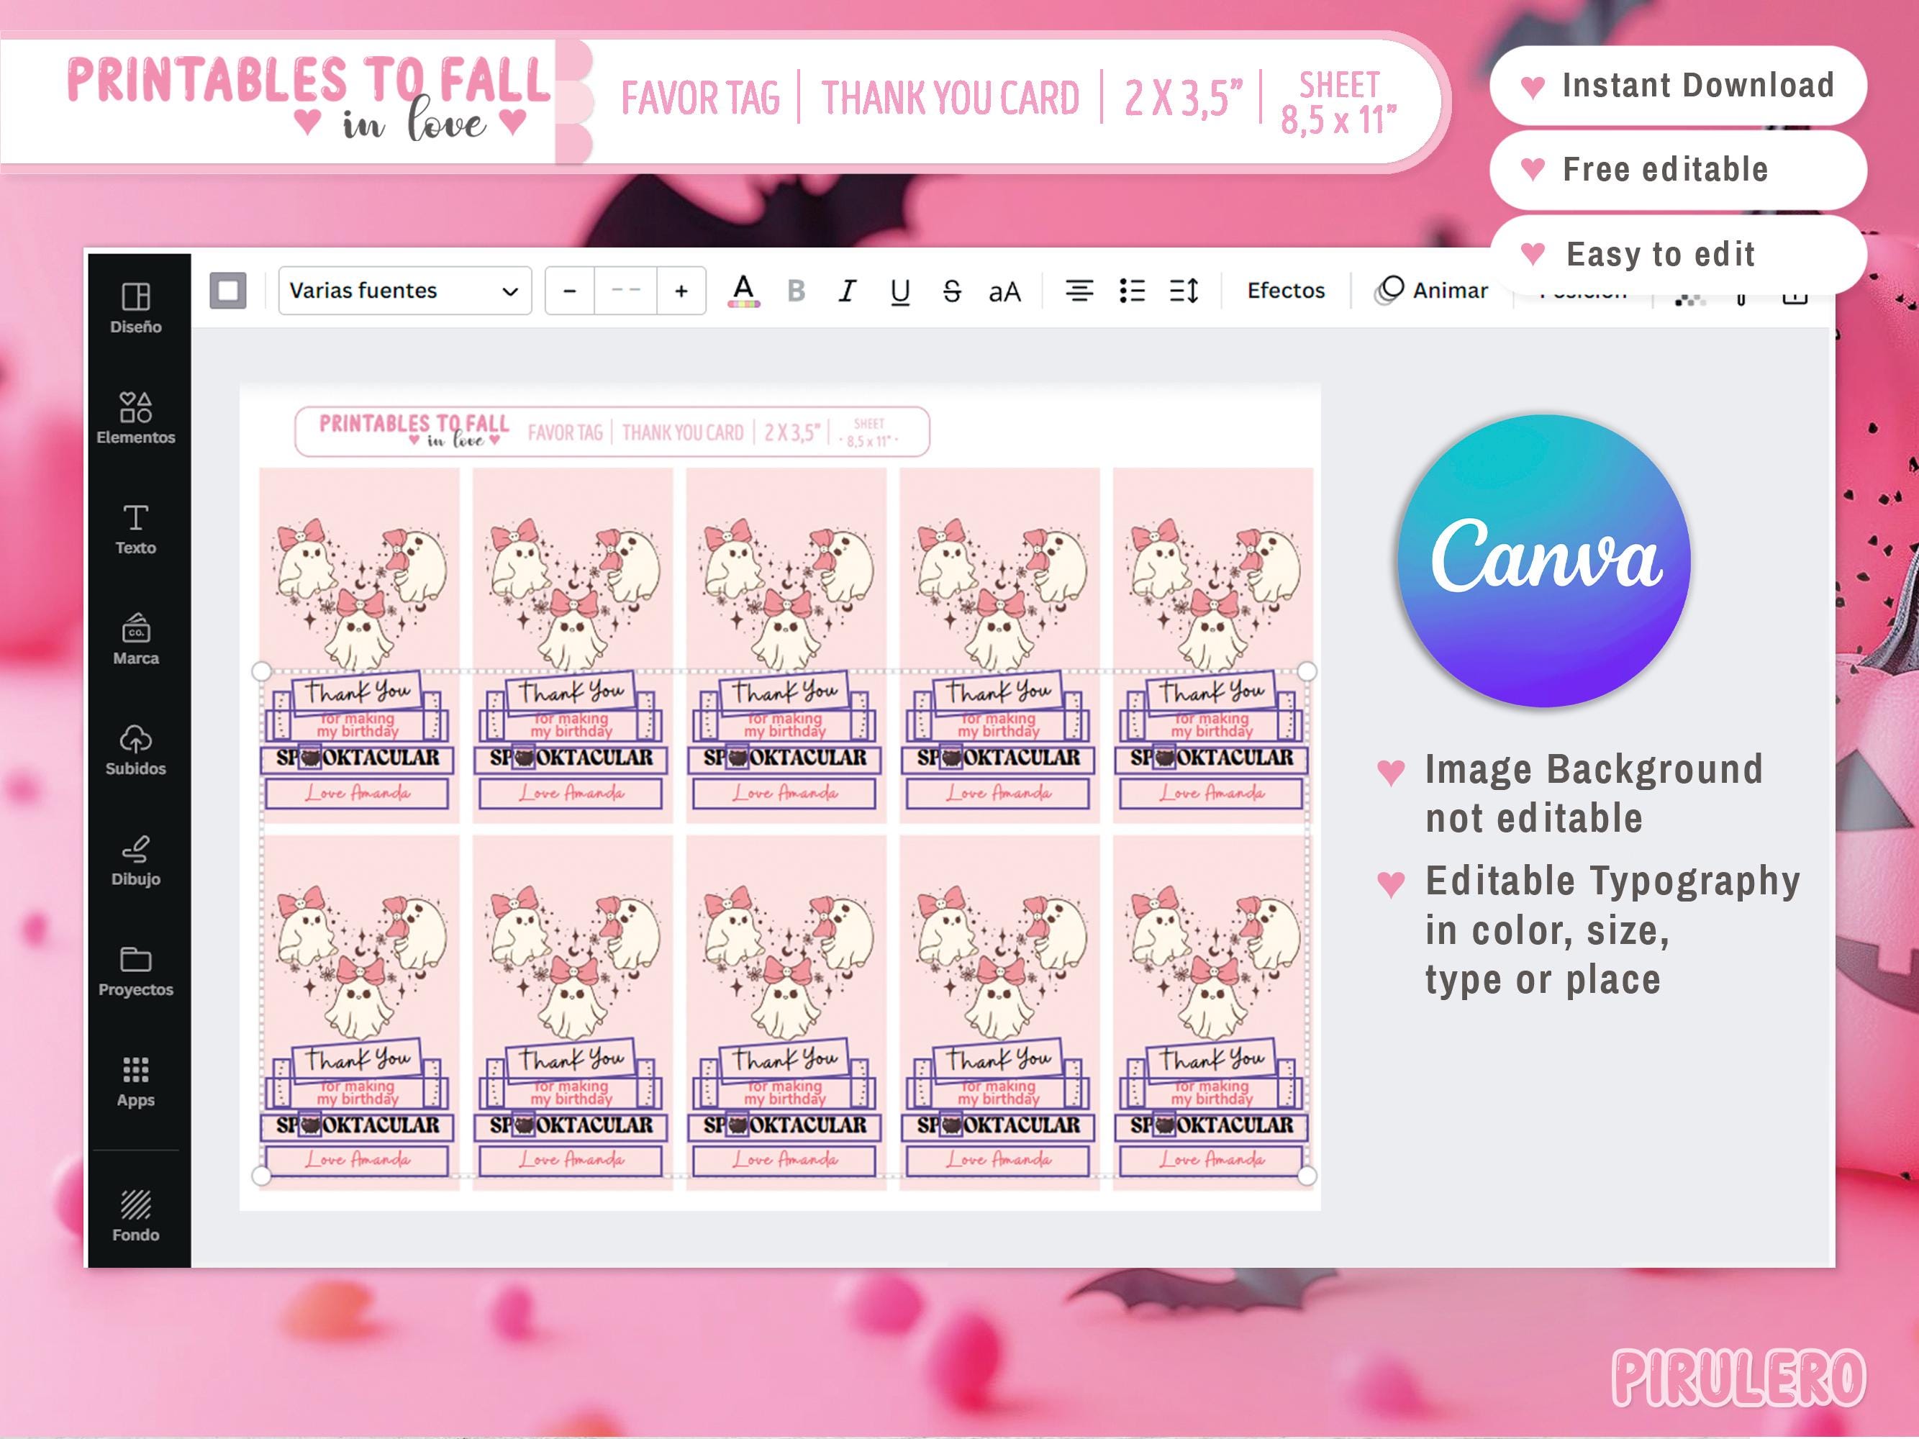Click the Instant Download badge
Screen dimensions: 1919x1439
(x=1678, y=86)
